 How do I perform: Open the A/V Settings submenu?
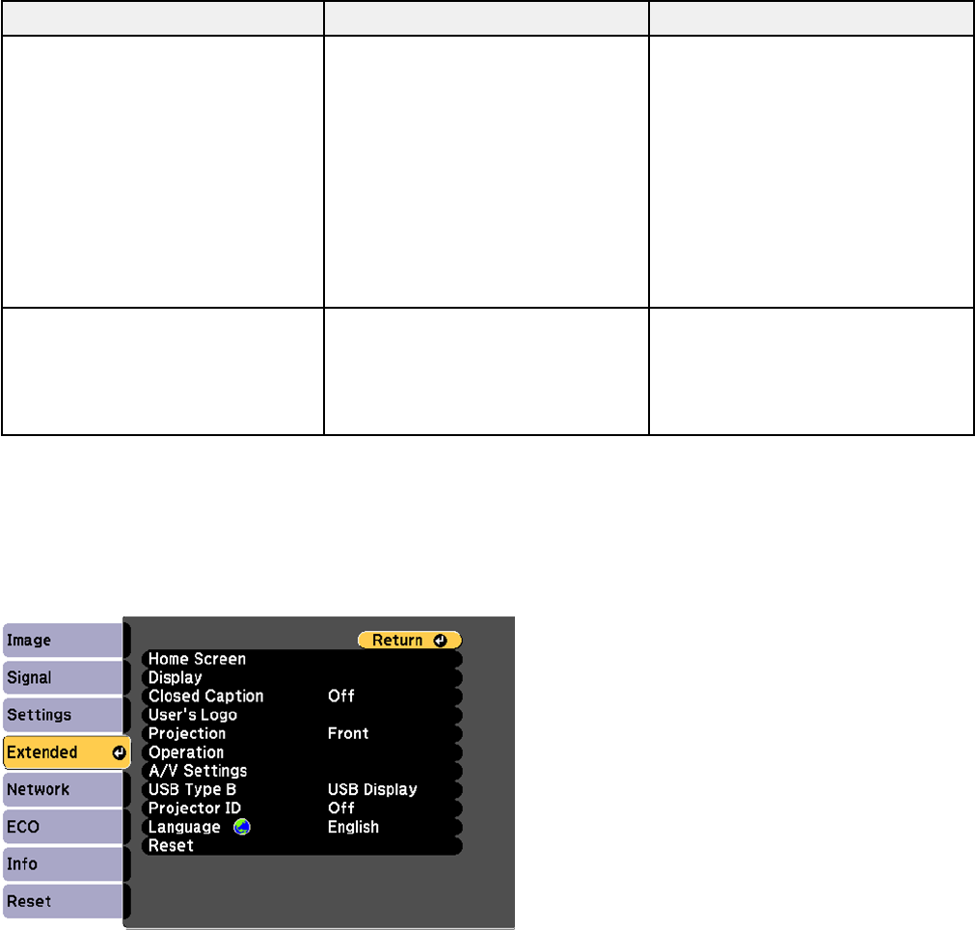point(302,771)
